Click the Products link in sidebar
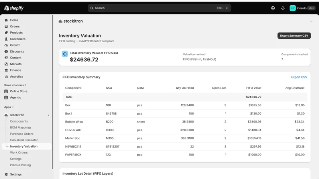This screenshot has height=179, width=319. 16,33
